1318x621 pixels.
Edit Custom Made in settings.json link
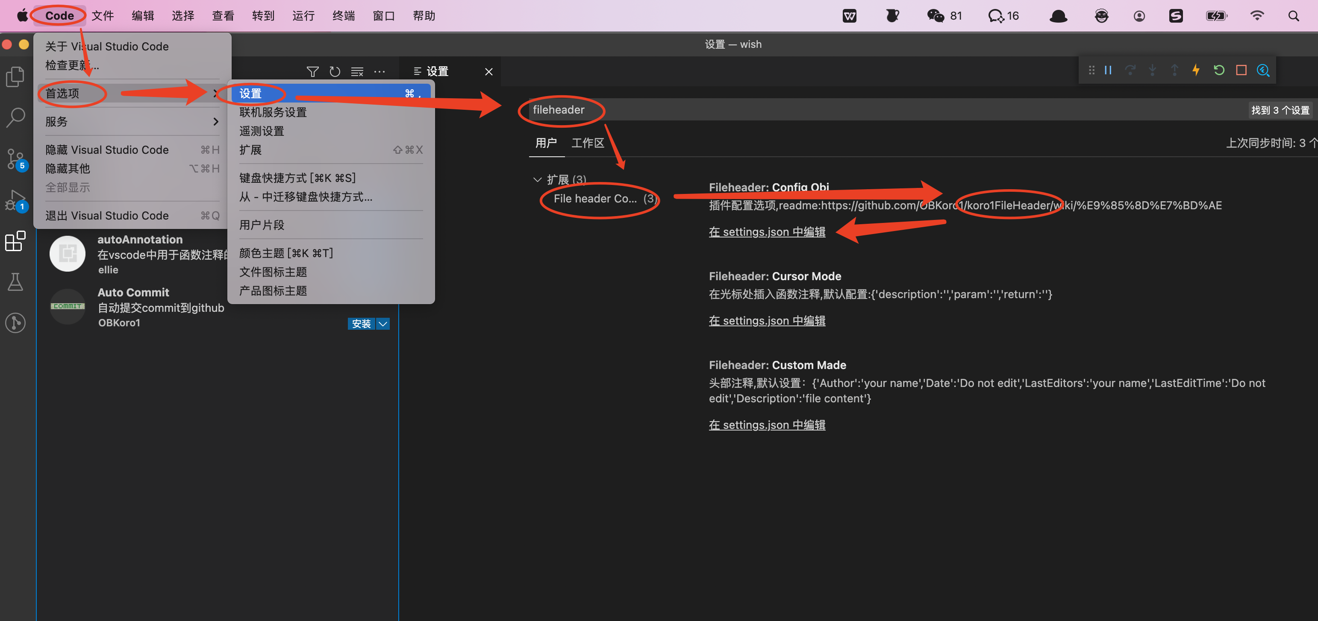(x=767, y=425)
